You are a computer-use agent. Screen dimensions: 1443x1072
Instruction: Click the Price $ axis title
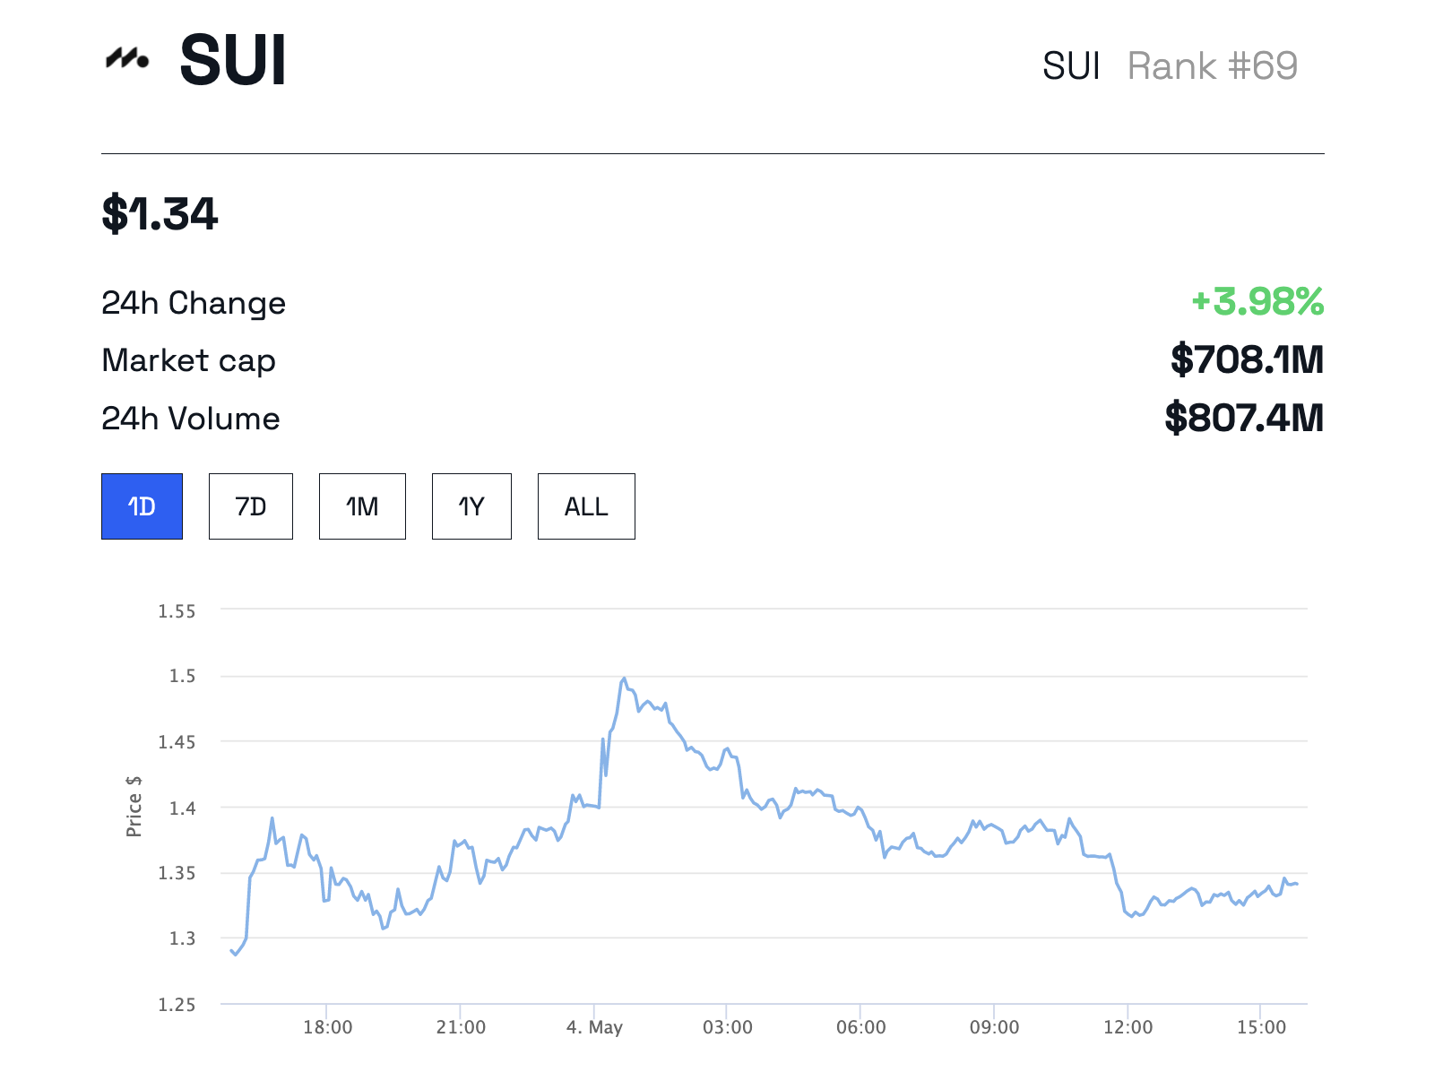pyautogui.click(x=134, y=807)
